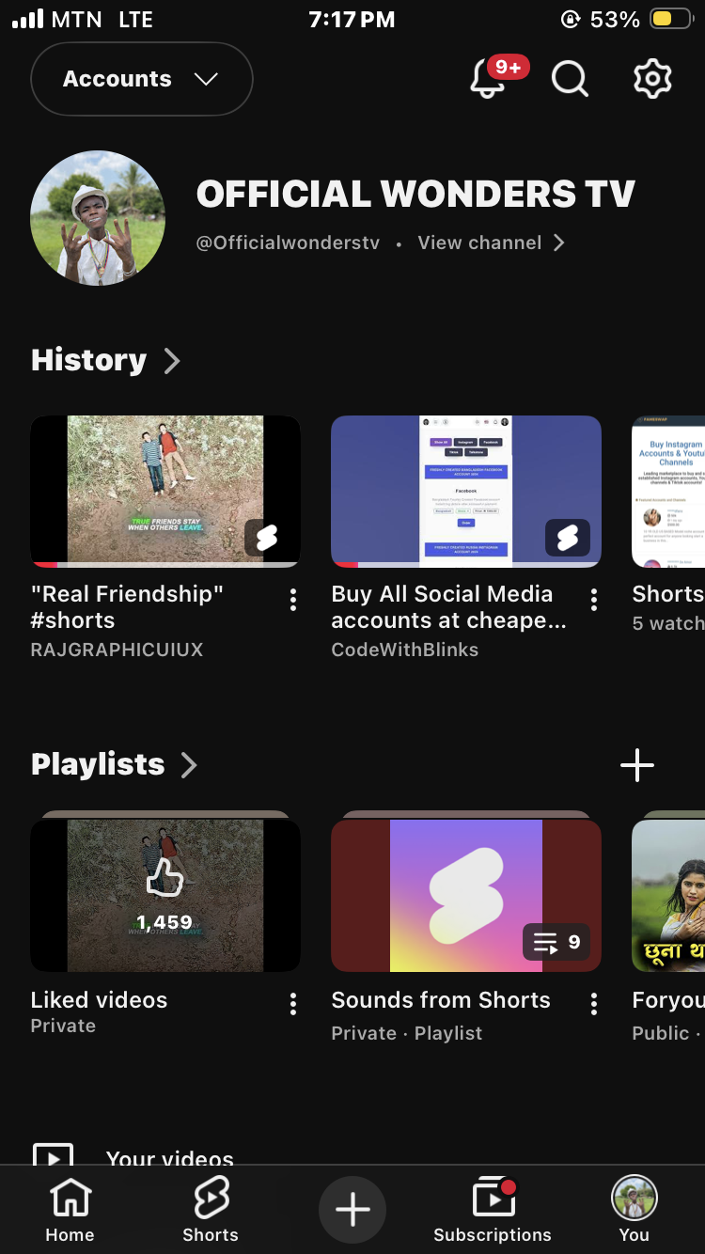This screenshot has width=705, height=1254.
Task: Tap the channel profile picture
Action: (98, 218)
